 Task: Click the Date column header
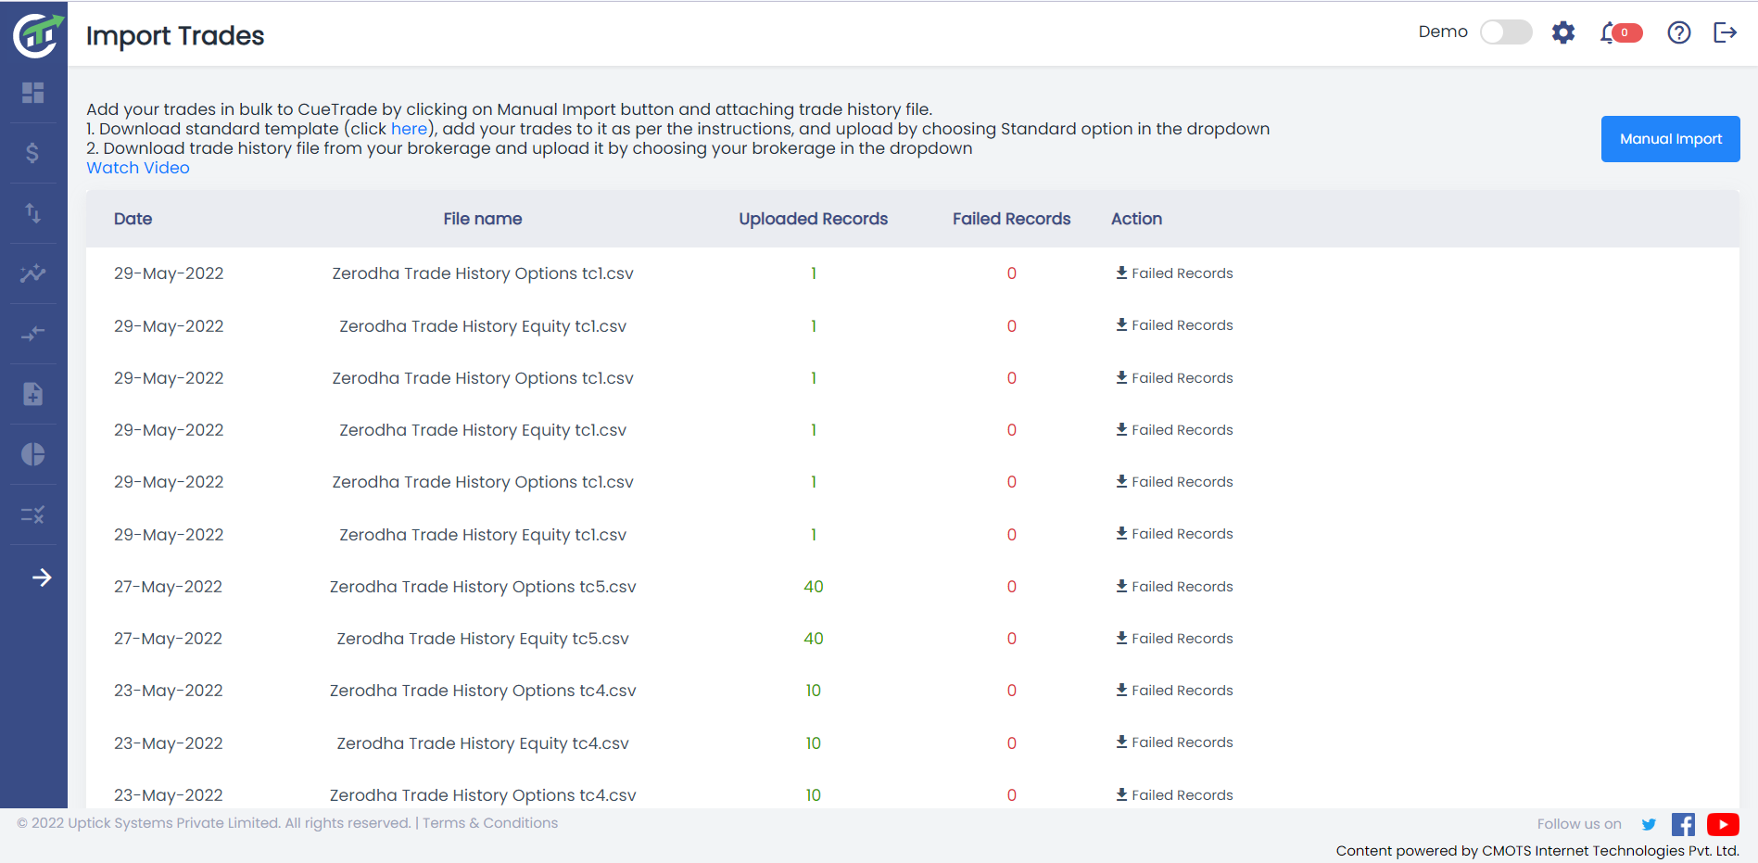pyautogui.click(x=133, y=219)
